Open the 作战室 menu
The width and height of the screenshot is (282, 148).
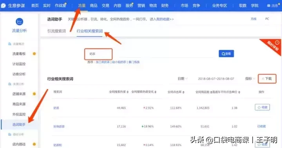[60, 5]
